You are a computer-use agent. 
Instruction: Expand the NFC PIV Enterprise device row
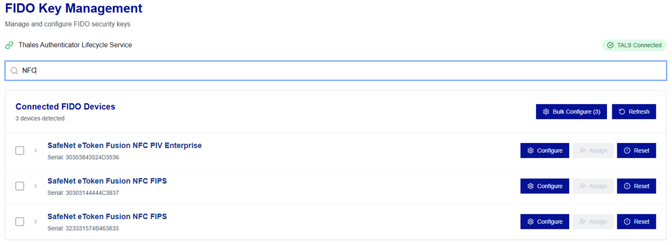pyautogui.click(x=36, y=151)
